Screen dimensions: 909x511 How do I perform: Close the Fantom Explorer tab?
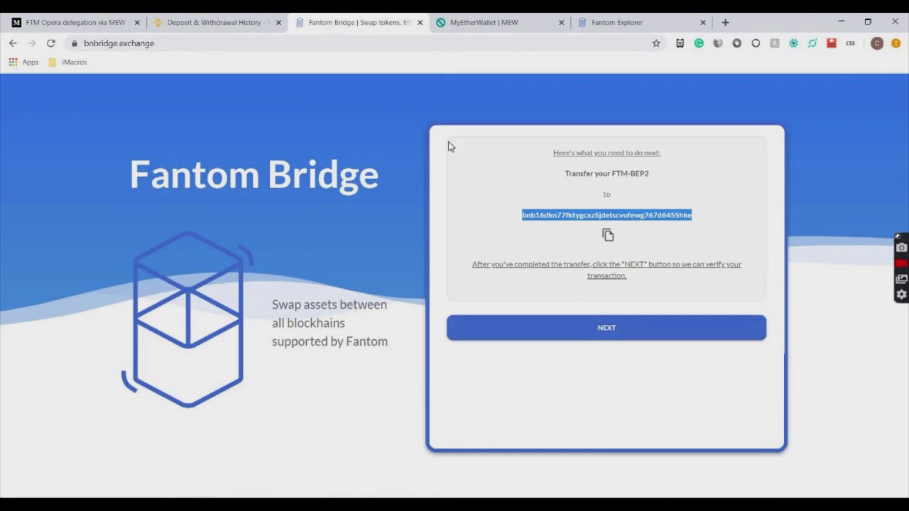click(703, 23)
